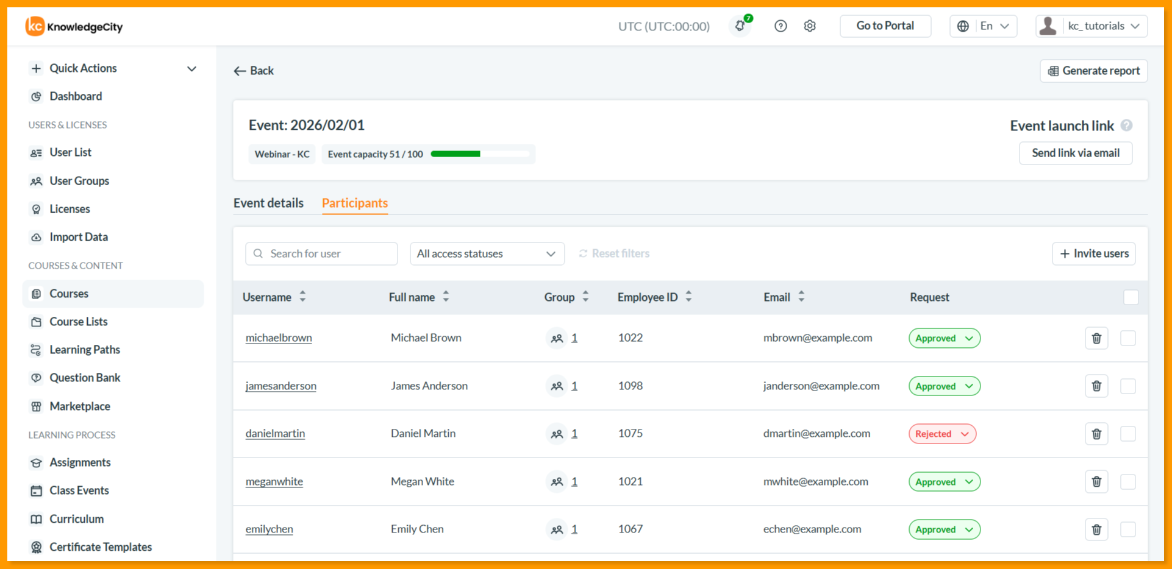
Task: Sort by Username column arrows
Action: coord(302,297)
